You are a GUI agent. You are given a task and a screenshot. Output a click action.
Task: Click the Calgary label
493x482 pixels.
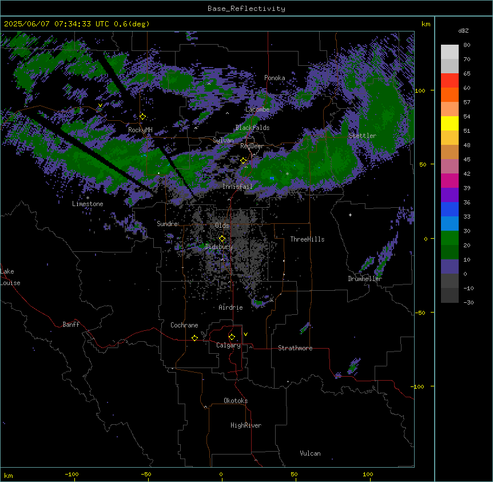228,345
